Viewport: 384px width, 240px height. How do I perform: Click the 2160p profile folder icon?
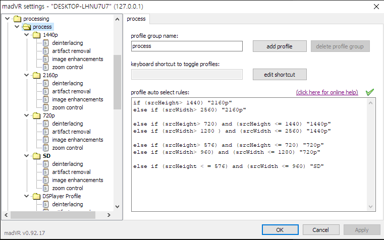37,75
